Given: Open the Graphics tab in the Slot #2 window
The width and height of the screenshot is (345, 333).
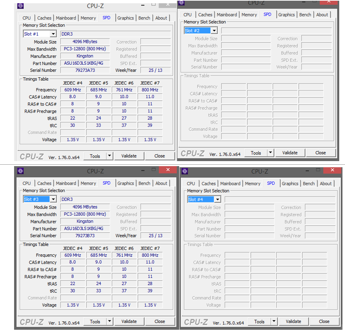Looking at the screenshot, I should (x=286, y=15).
